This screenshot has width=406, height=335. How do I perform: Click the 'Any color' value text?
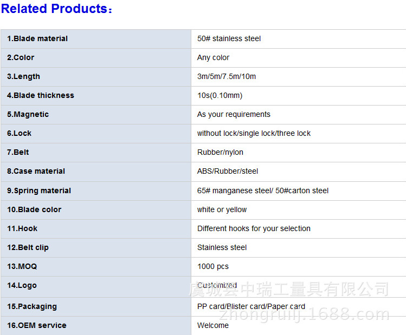213,57
